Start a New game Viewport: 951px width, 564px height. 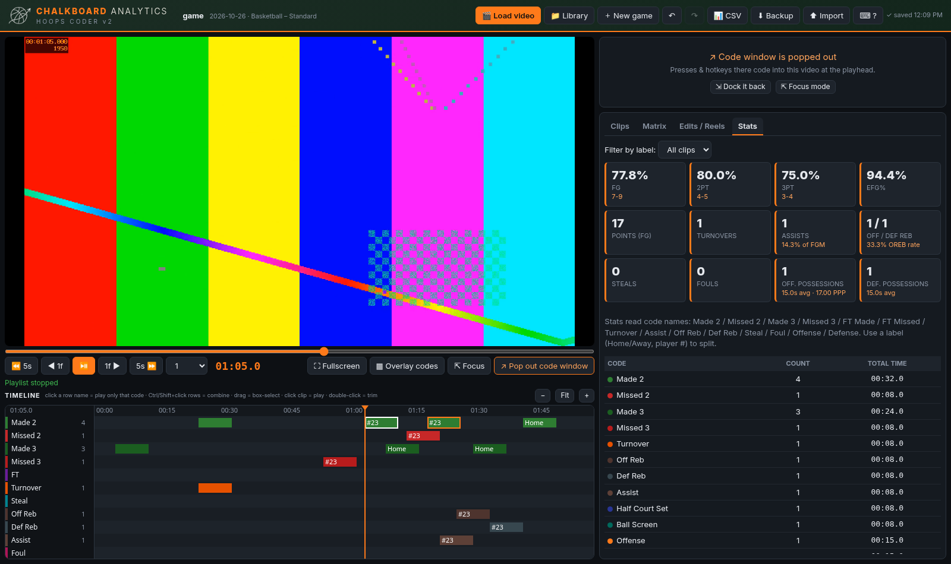(628, 16)
